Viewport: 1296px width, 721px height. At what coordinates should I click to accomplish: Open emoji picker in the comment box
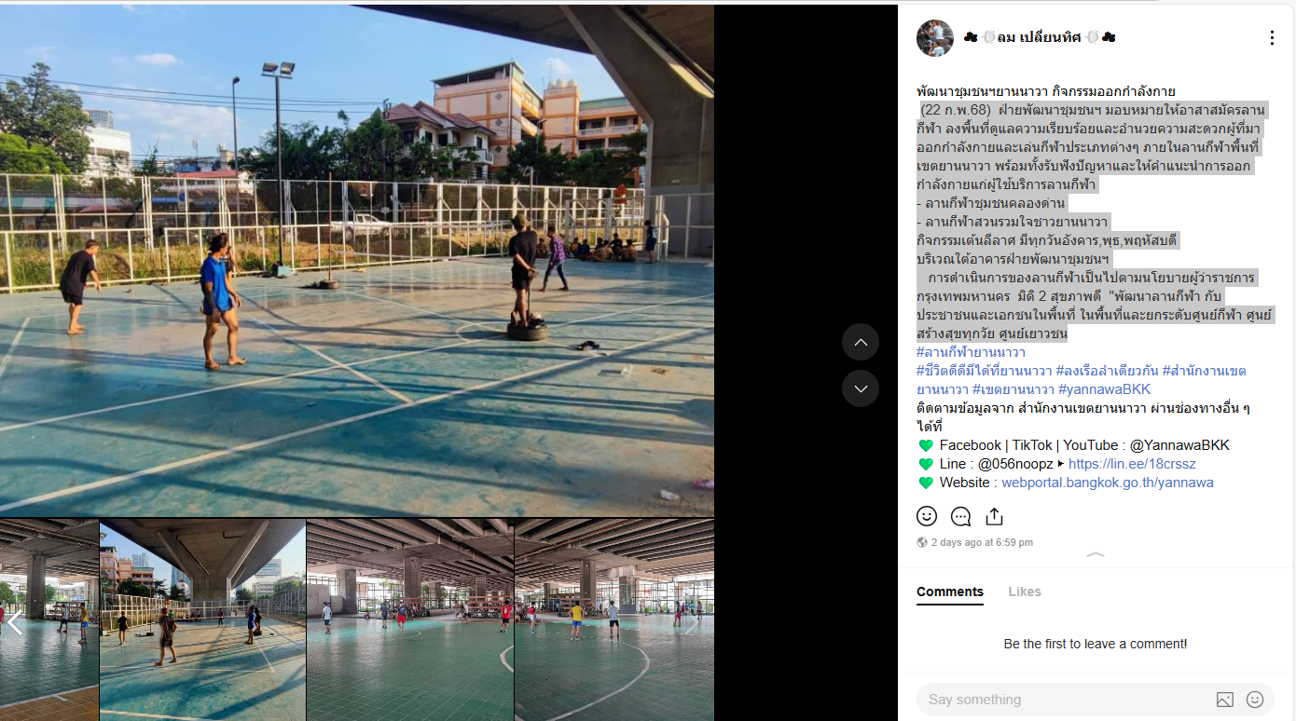click(1255, 700)
